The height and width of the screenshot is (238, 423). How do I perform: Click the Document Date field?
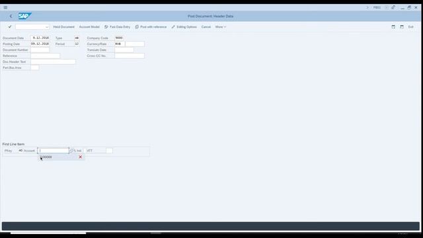click(x=40, y=38)
